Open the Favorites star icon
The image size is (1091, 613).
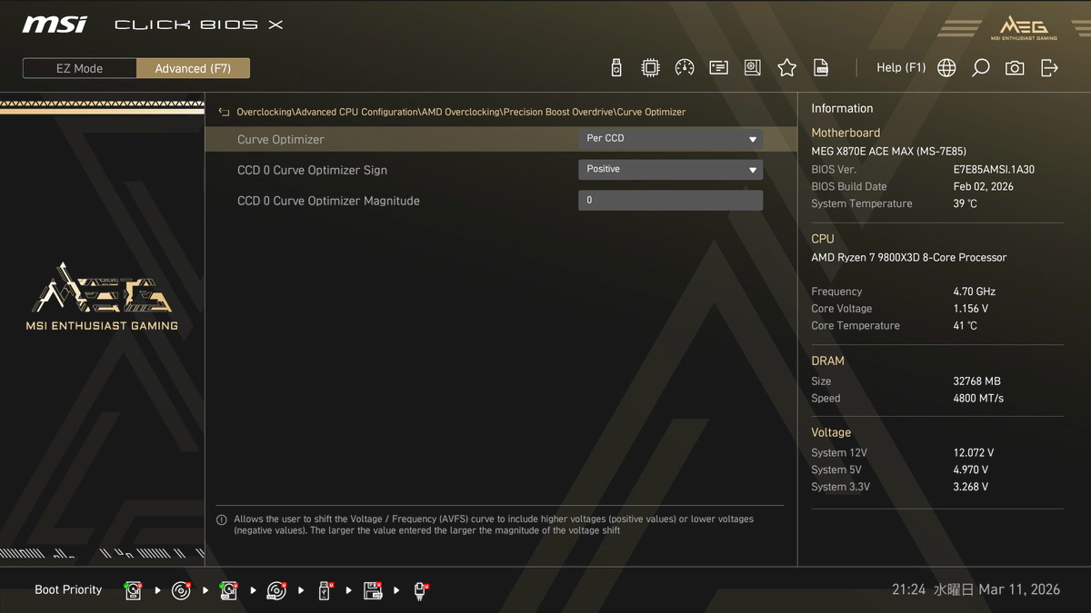pos(786,68)
